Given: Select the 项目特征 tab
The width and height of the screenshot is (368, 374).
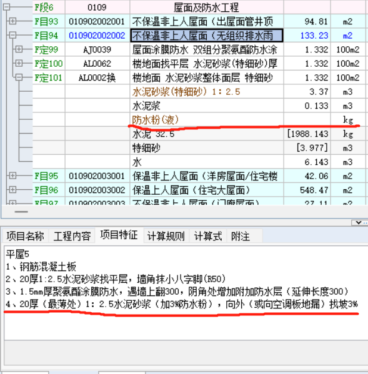Looking at the screenshot, I should [119, 235].
